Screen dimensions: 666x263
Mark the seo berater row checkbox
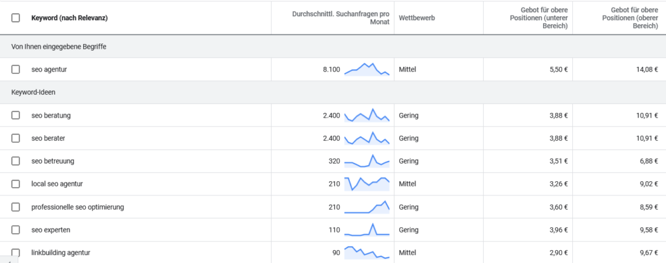16,138
